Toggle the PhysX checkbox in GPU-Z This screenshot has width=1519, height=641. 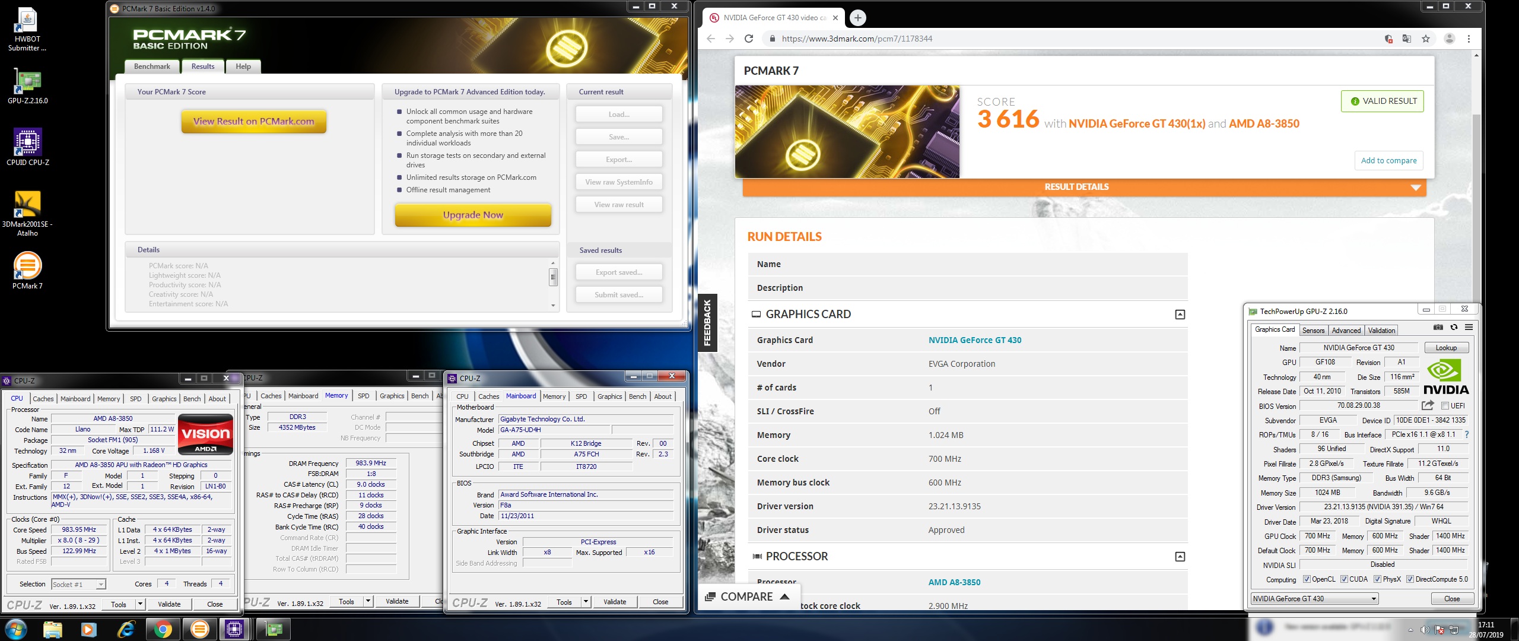coord(1377,579)
